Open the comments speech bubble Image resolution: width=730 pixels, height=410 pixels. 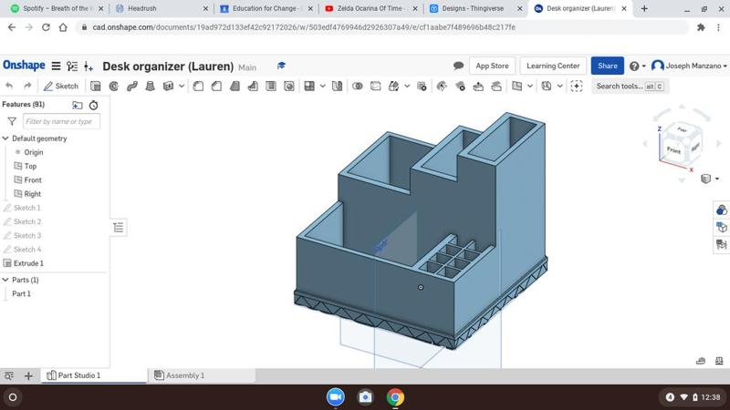coord(458,66)
